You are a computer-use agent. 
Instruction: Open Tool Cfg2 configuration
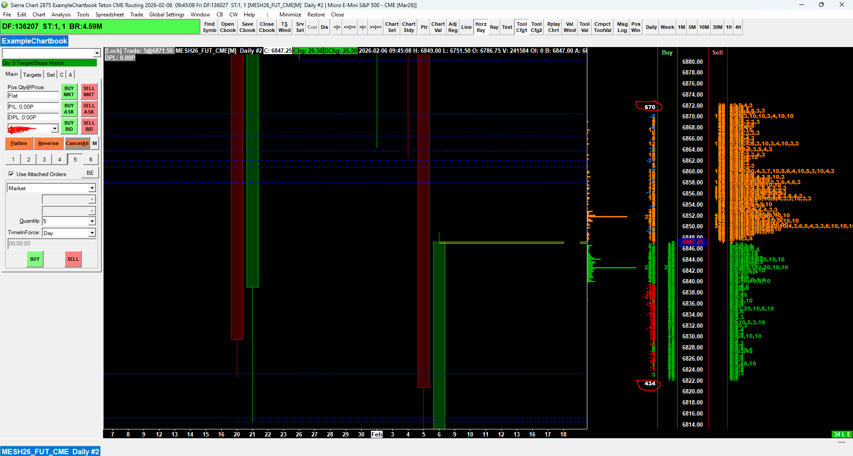point(536,27)
